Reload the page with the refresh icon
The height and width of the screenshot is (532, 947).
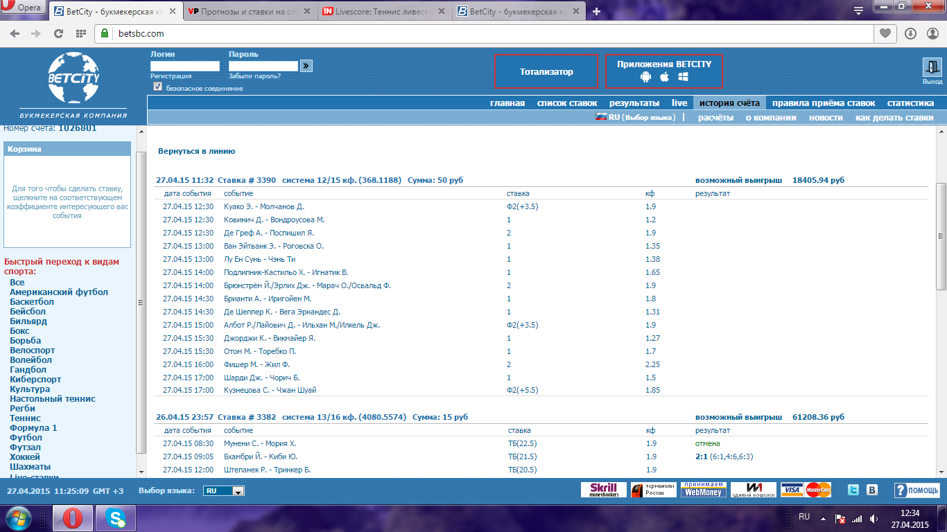tap(59, 33)
